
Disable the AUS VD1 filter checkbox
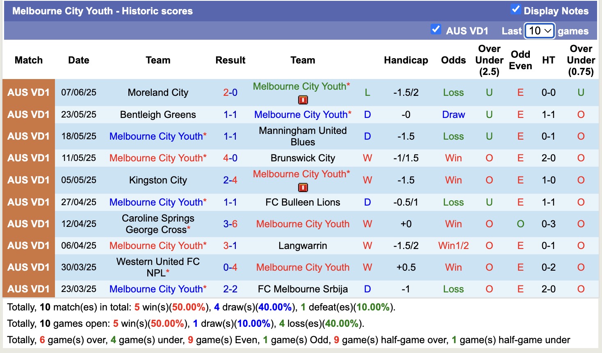436,29
